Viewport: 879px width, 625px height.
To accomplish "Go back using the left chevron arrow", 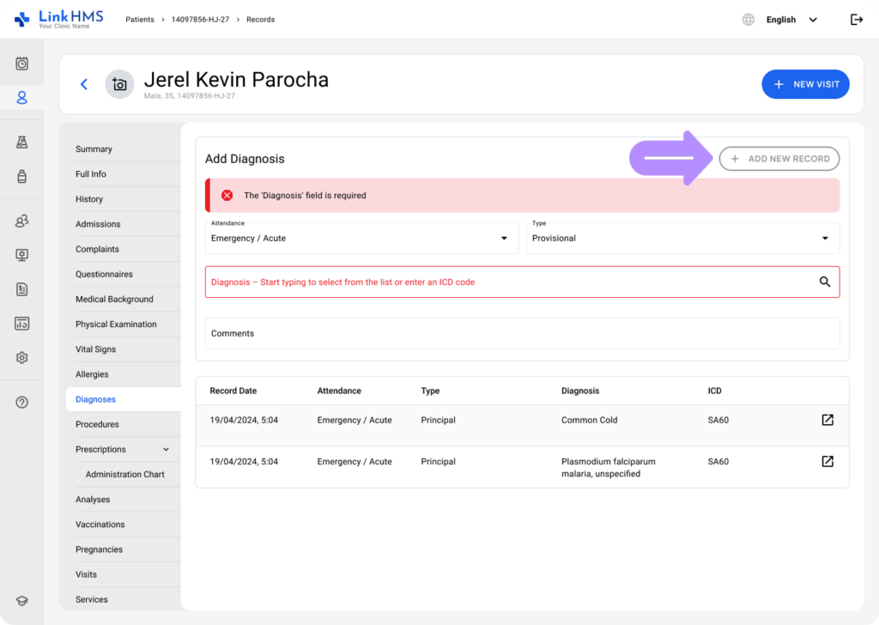I will [84, 84].
